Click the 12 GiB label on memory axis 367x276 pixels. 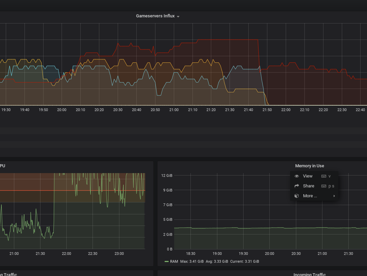click(167, 175)
